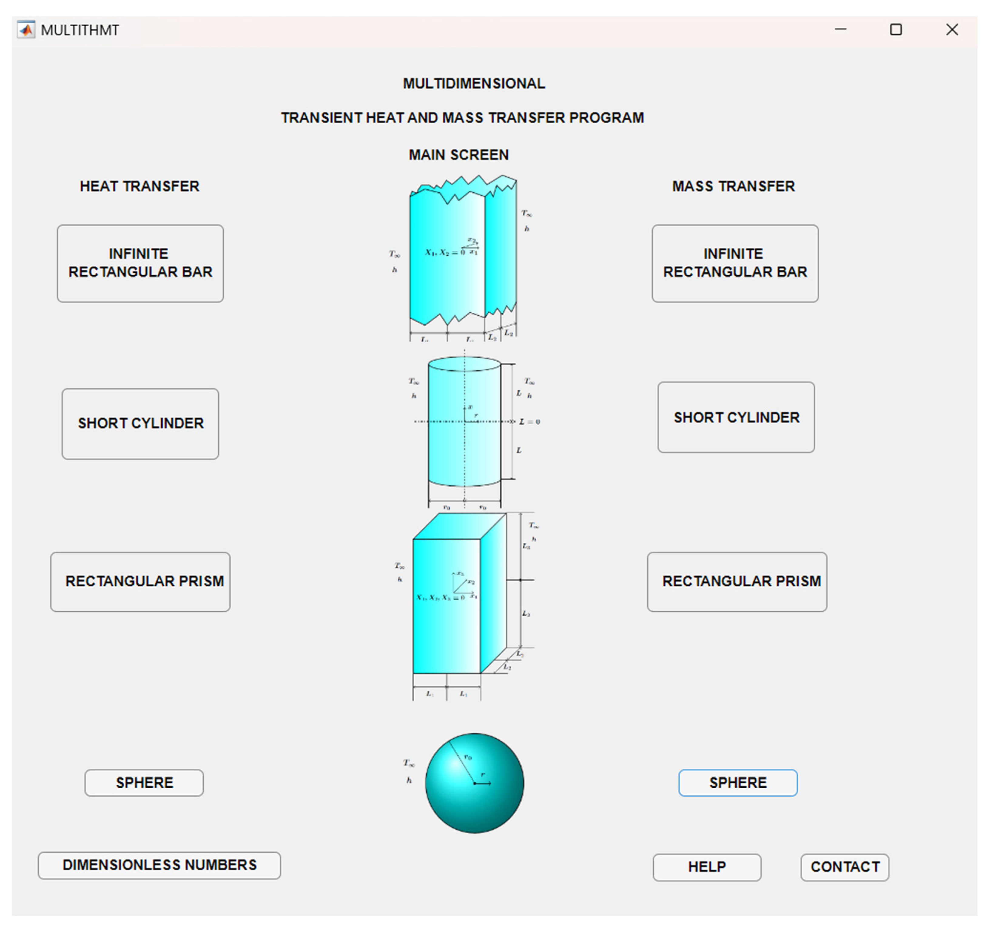Click the teal sphere illustration
Screen dimensions: 990x931
(474, 783)
